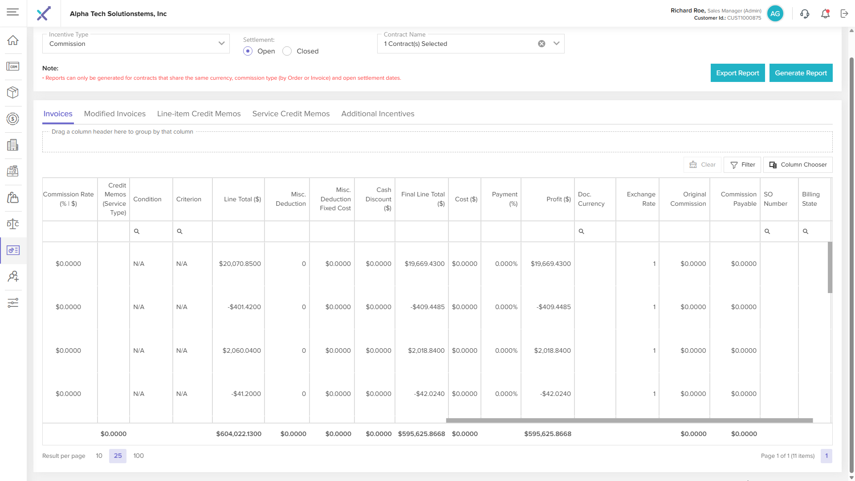855x481 pixels.
Task: Click the horizontal table scrollbar
Action: tap(629, 420)
